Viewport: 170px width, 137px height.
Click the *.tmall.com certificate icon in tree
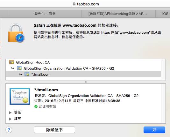pyautogui.click(x=27, y=74)
